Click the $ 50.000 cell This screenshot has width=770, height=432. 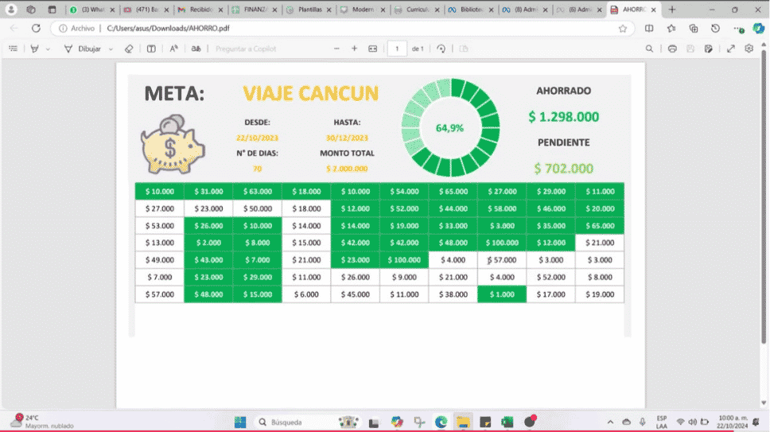pos(257,208)
